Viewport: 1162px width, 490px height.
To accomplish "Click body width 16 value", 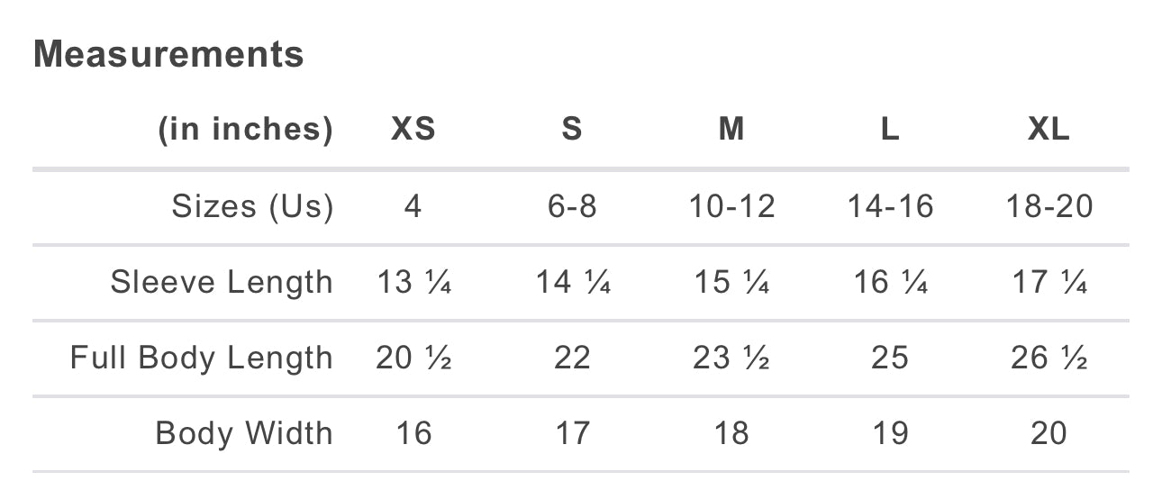I will [413, 434].
